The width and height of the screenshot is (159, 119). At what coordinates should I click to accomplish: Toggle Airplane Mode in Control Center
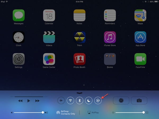61,100
